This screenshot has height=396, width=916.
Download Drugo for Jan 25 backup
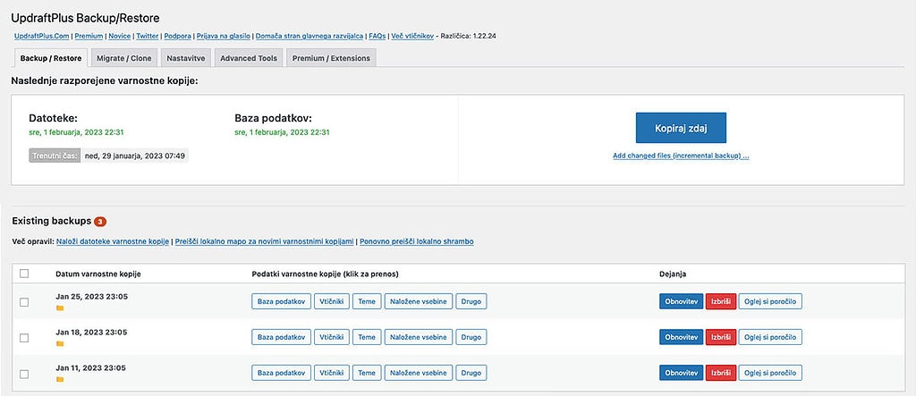click(471, 301)
